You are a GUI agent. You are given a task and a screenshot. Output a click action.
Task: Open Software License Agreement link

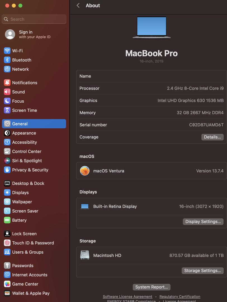point(127,297)
